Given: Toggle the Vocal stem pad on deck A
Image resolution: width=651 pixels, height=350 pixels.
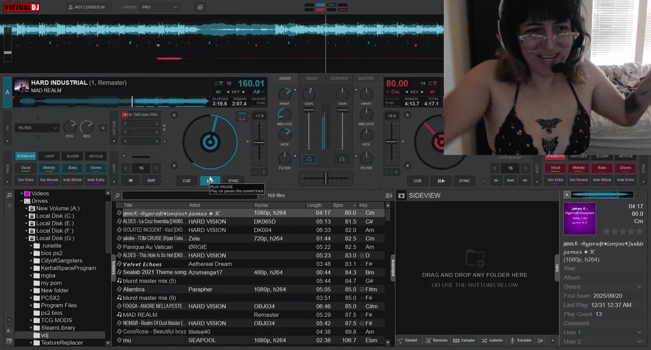Looking at the screenshot, I should (x=26, y=168).
